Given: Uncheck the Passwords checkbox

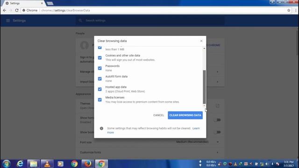Looking at the screenshot, I should [x=100, y=68].
